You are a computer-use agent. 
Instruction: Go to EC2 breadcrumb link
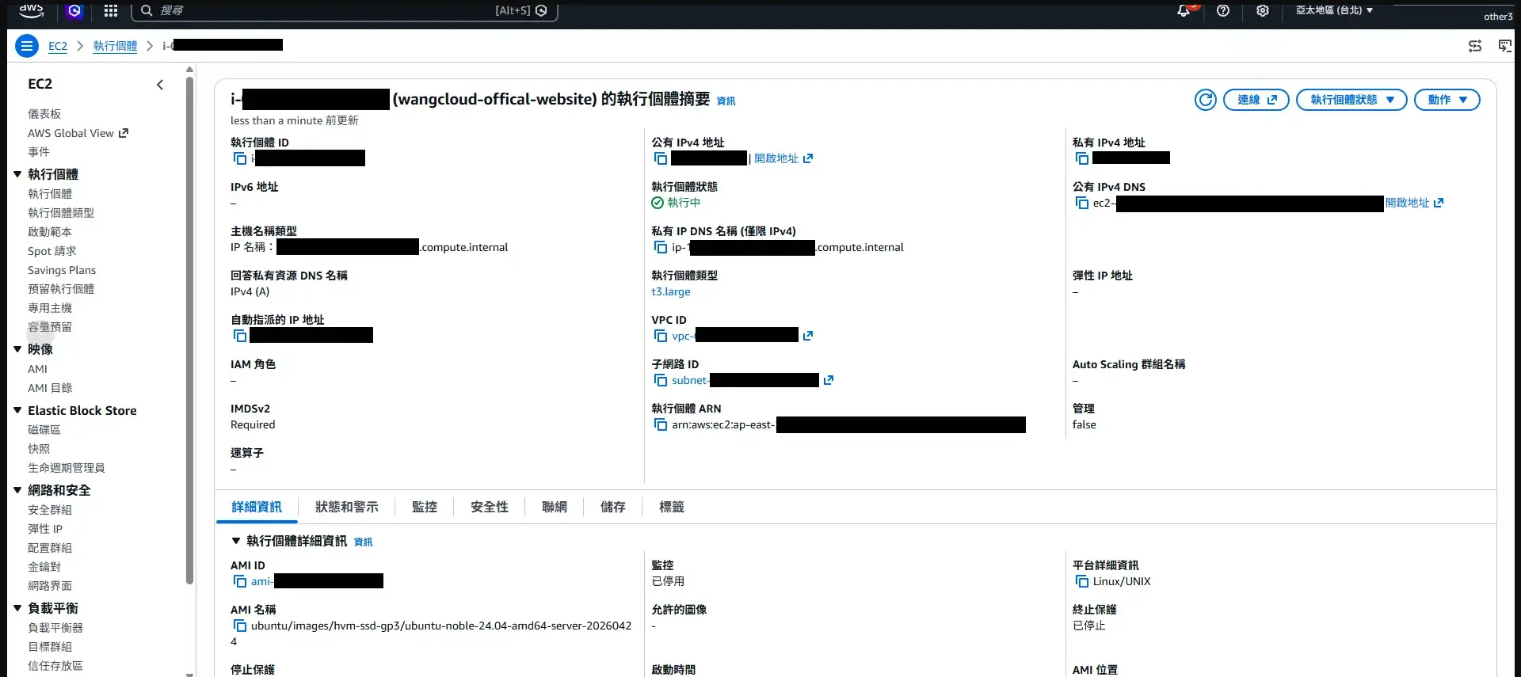58,46
